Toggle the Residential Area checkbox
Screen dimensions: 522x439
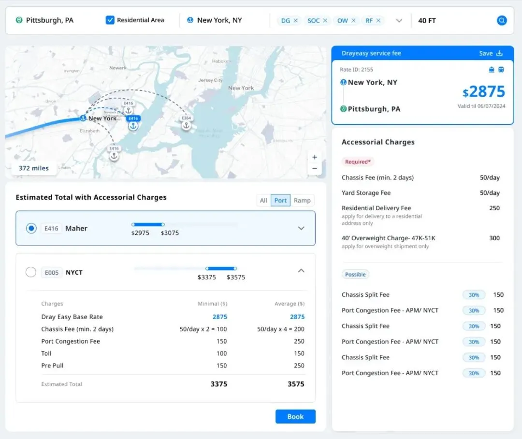(x=110, y=20)
